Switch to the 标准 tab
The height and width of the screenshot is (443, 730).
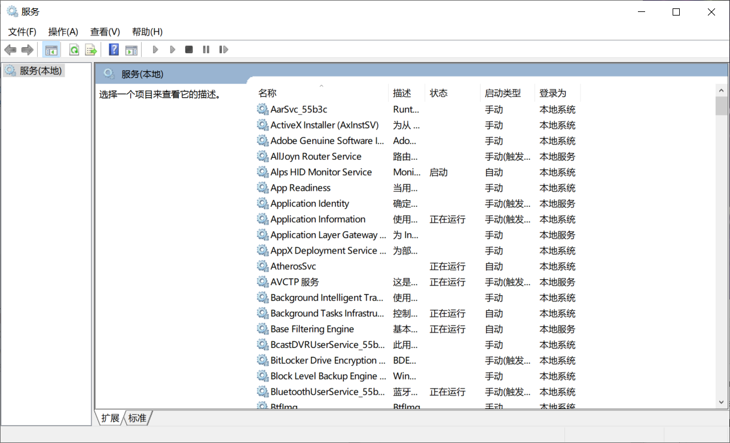137,418
